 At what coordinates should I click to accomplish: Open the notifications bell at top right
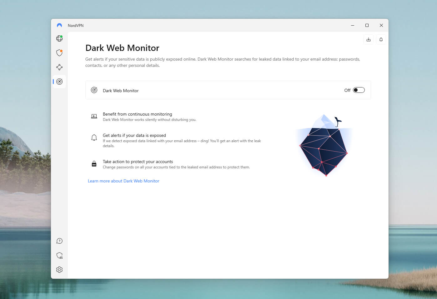[381, 39]
